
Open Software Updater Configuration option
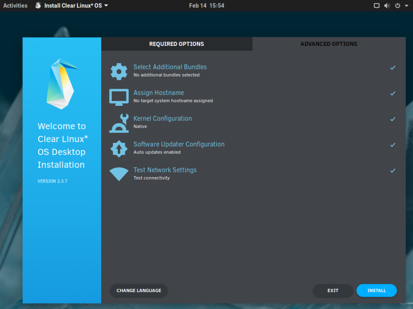pos(179,144)
